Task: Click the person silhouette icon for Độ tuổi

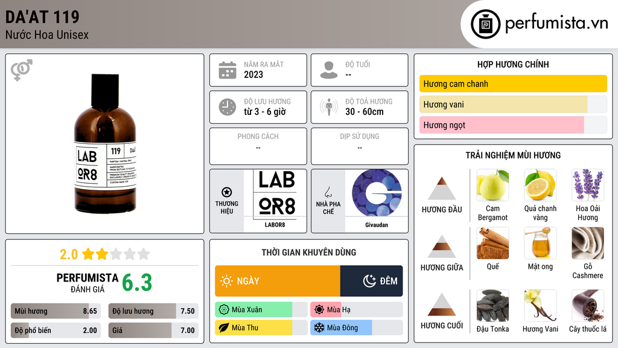Action: [x=329, y=70]
